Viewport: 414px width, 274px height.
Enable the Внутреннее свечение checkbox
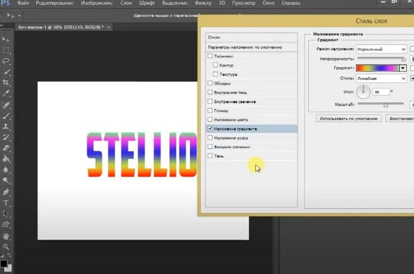[210, 101]
